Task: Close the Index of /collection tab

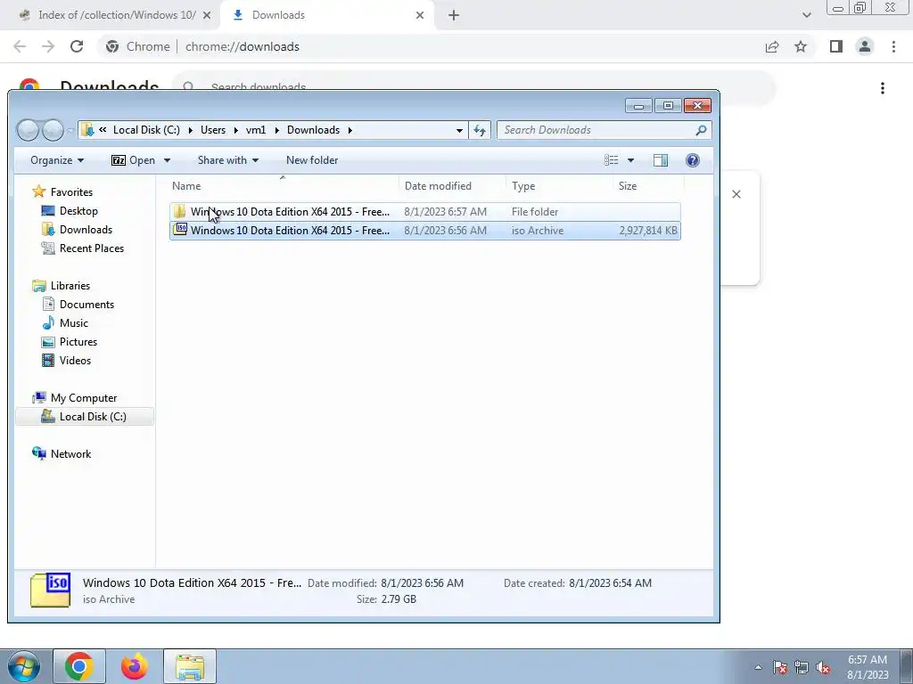Action: point(207,16)
